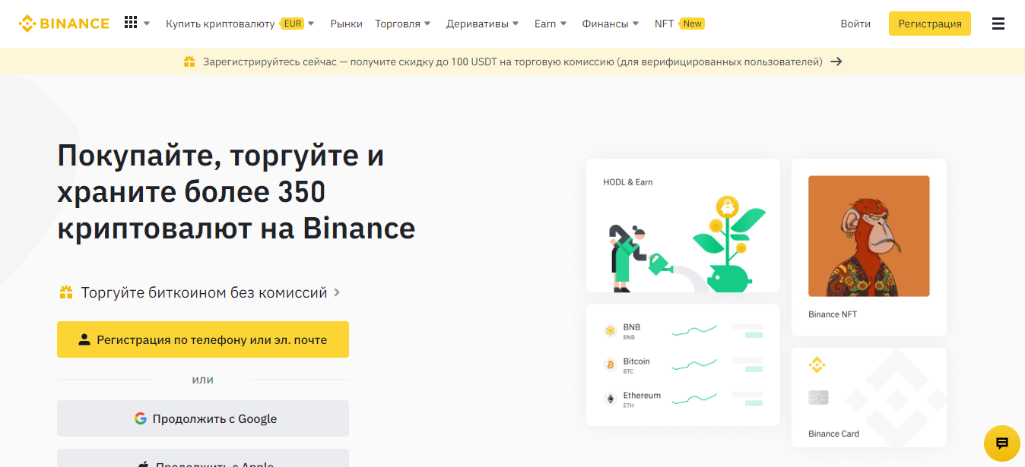This screenshot has height=467, width=1025.
Task: Click the arrow icon on promo banner
Action: pos(836,62)
